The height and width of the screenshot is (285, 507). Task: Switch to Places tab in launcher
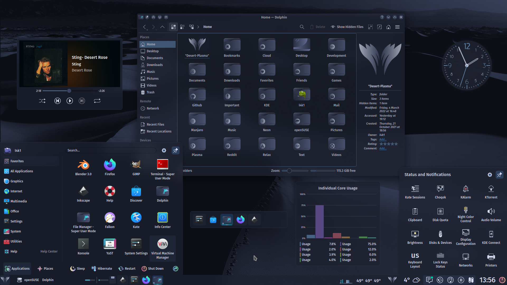click(x=45, y=269)
